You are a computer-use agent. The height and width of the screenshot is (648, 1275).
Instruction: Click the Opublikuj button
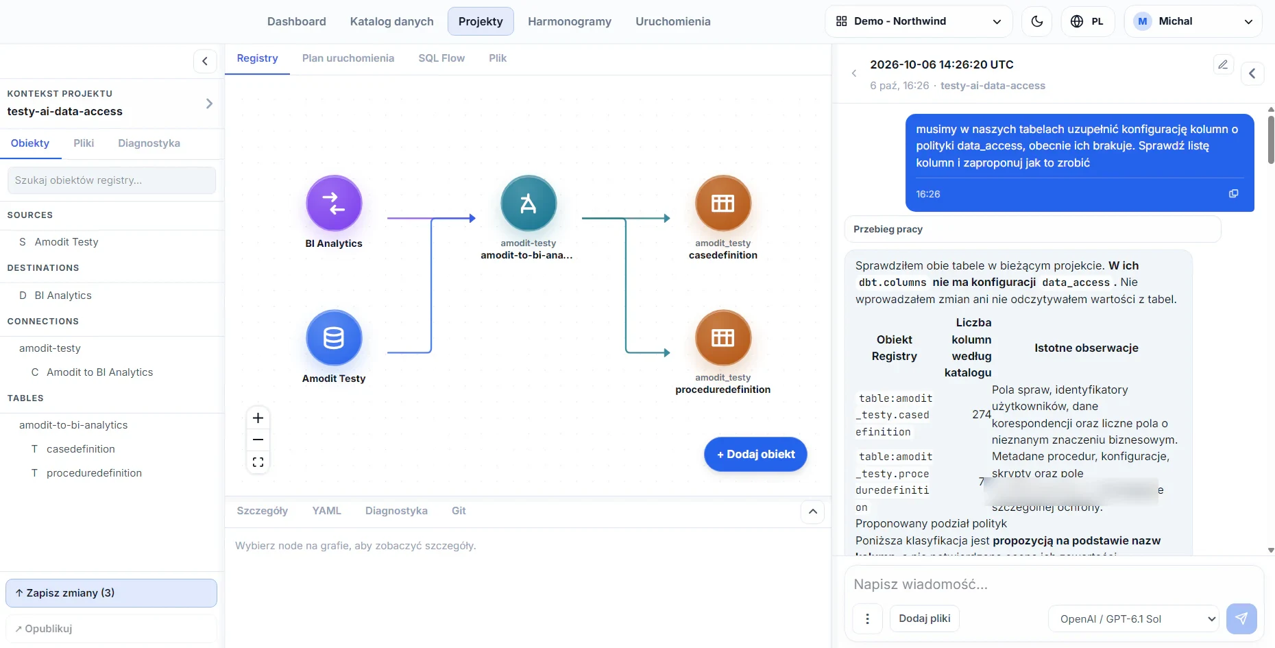click(x=111, y=629)
